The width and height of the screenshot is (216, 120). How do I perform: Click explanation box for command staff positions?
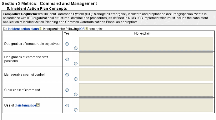[146, 59]
